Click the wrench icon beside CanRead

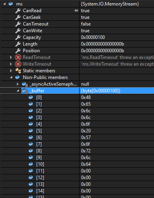pos(18,11)
